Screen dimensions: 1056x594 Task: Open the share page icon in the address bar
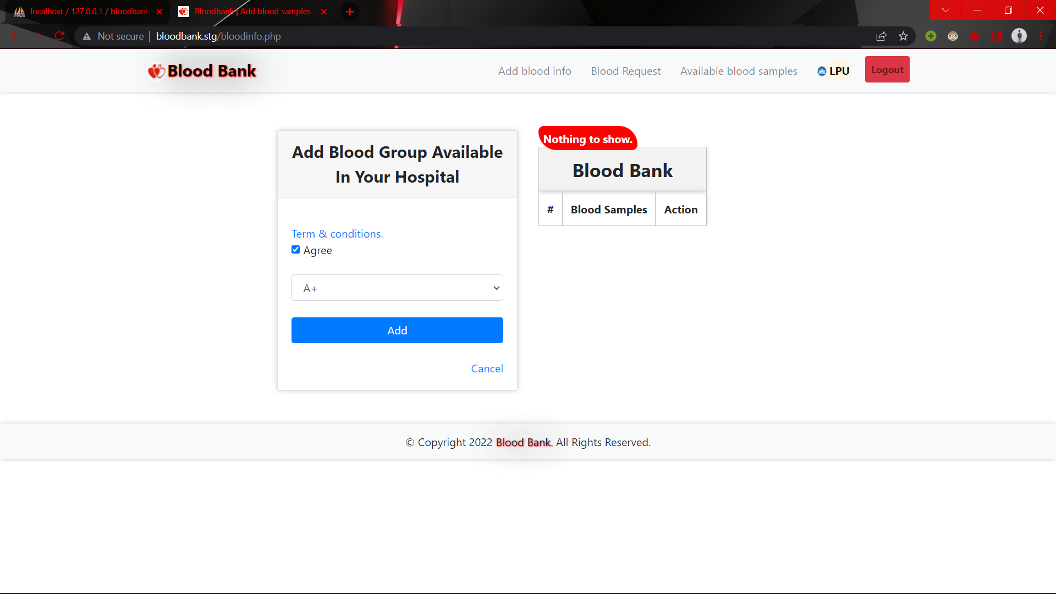pos(881,36)
